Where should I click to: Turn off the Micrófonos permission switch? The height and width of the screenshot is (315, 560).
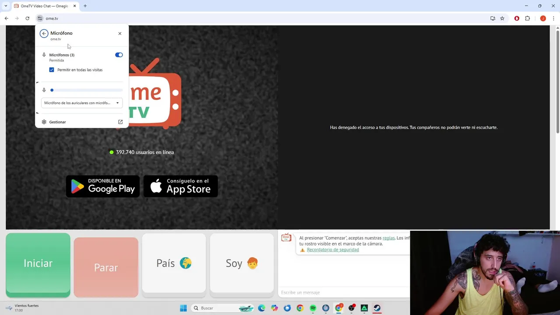tap(119, 55)
